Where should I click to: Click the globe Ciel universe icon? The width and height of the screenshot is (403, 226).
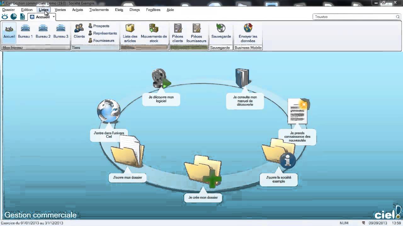(109, 111)
